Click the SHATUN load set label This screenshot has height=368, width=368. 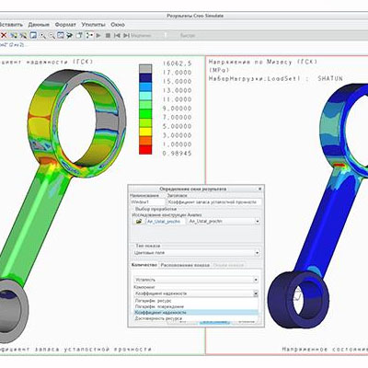(330, 78)
